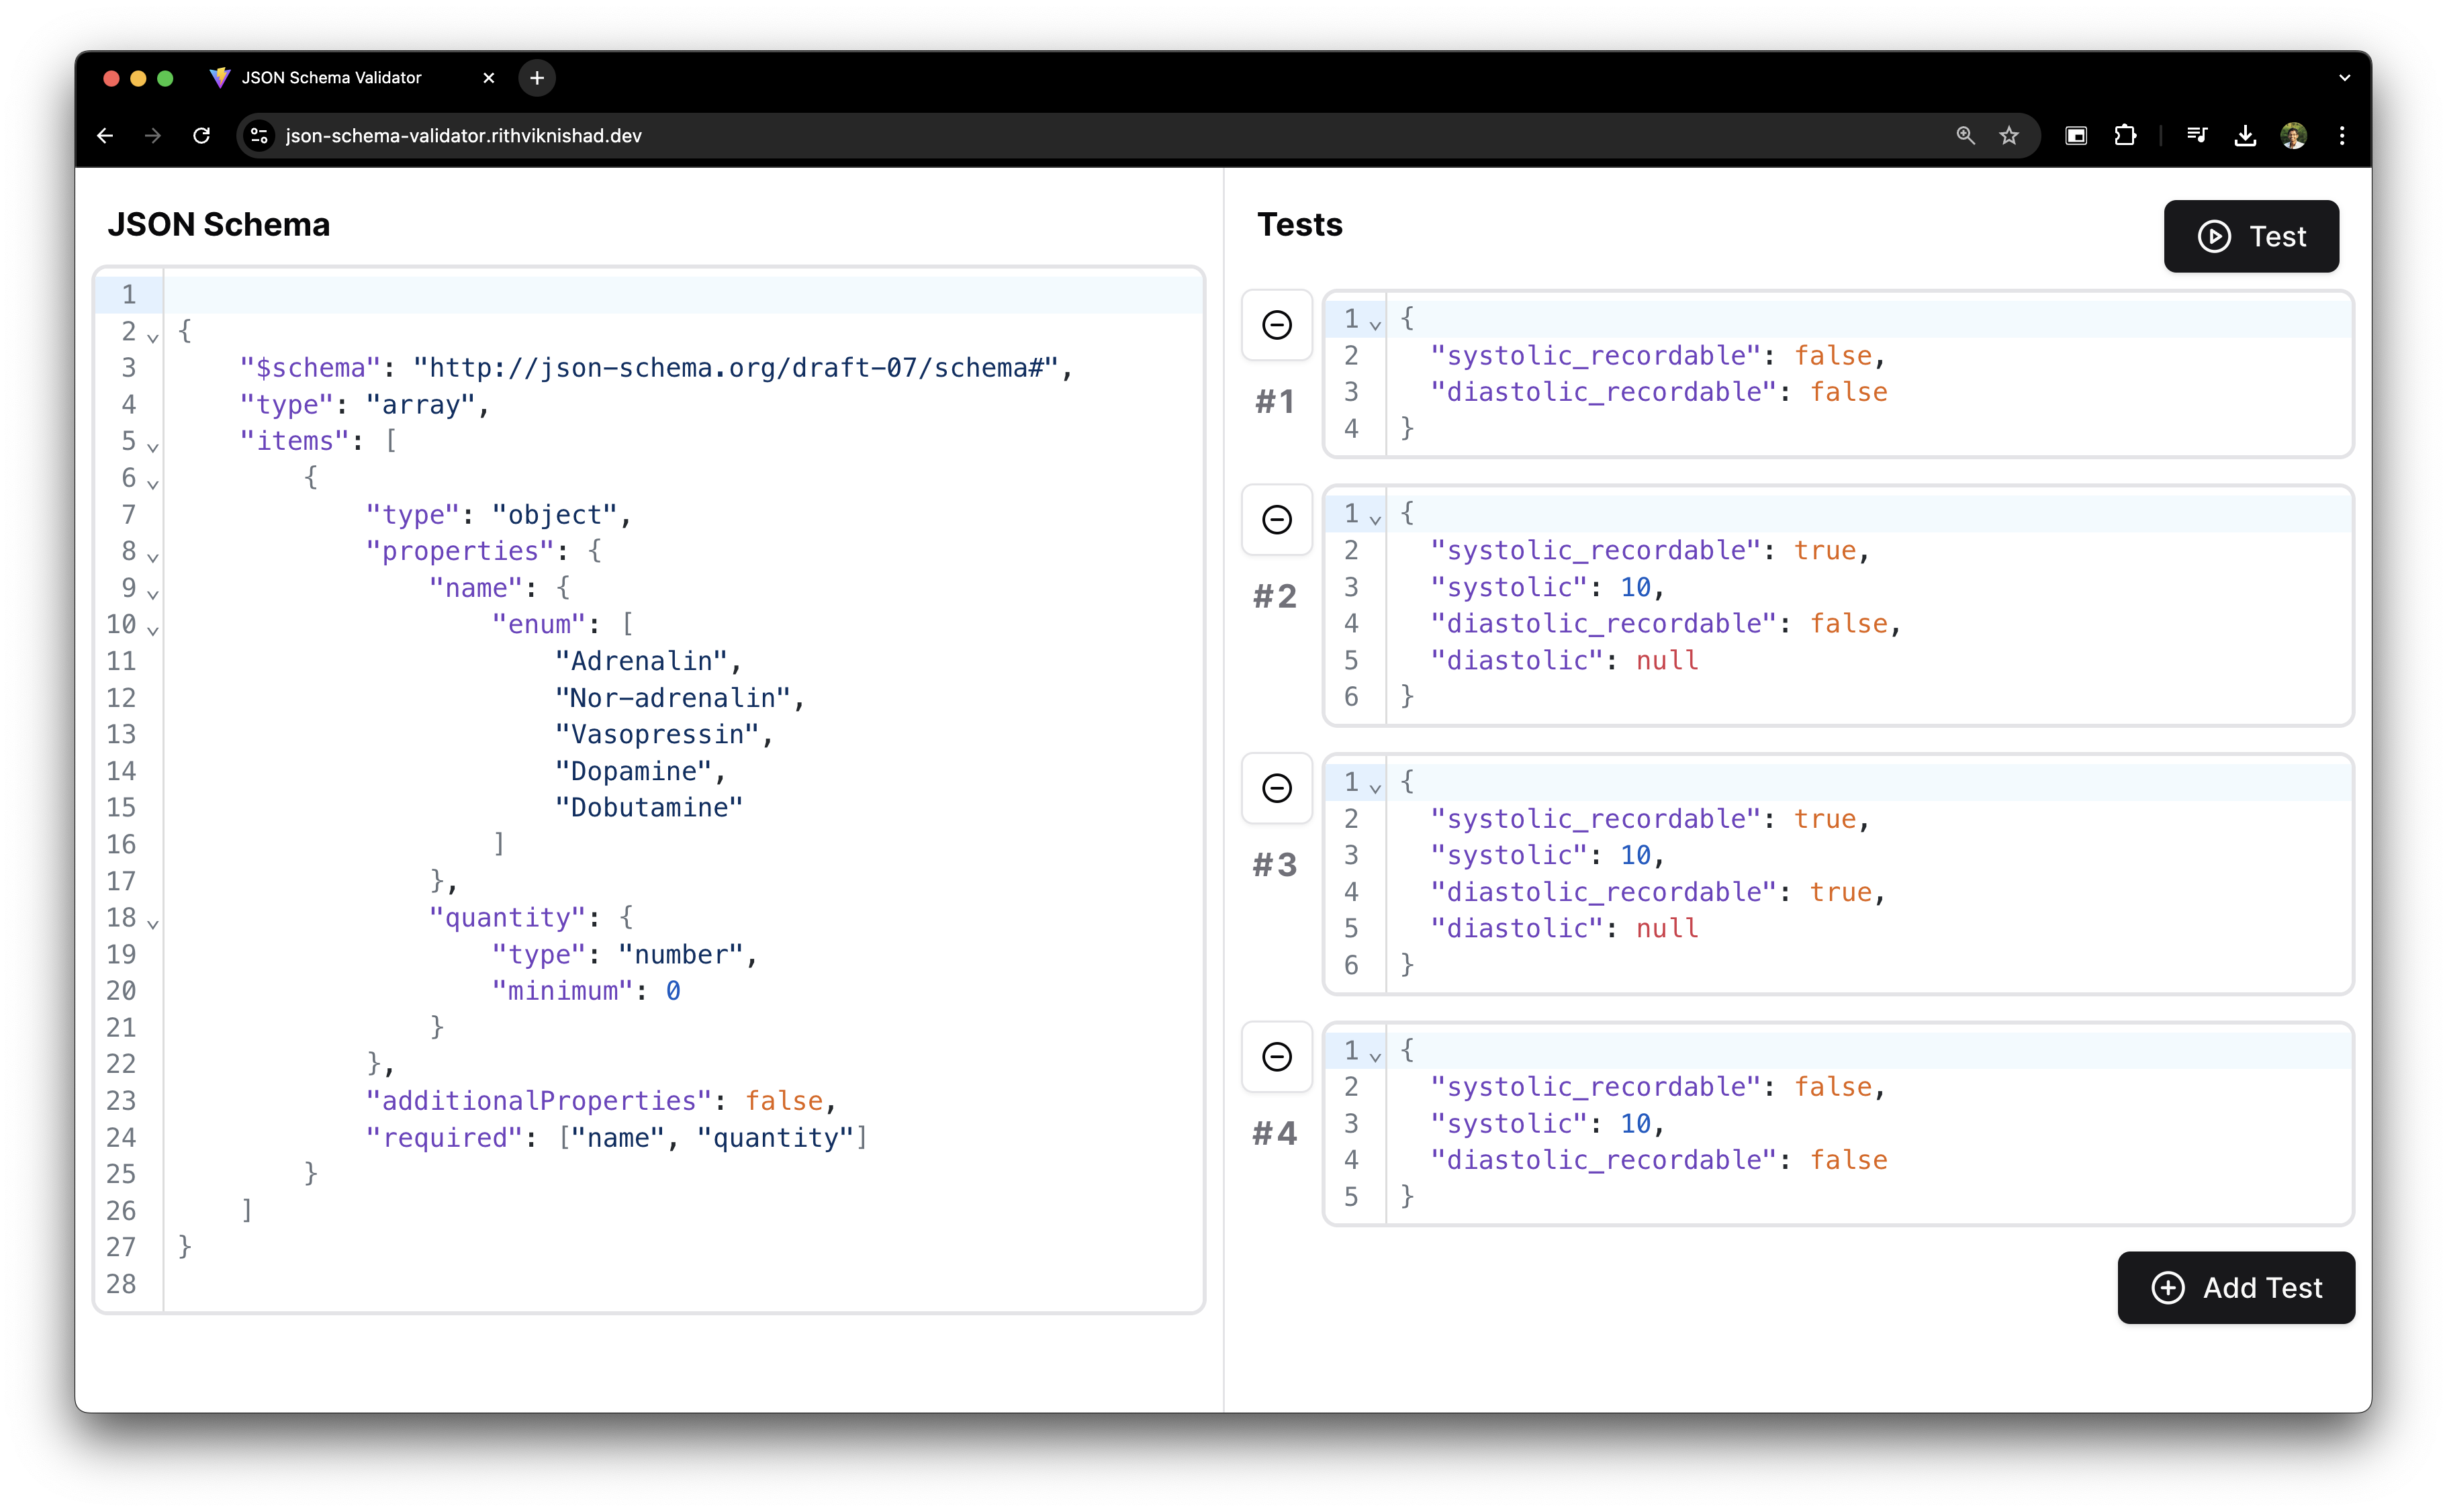
Task: Delete test #3 using minus button
Action: pyautogui.click(x=1276, y=788)
